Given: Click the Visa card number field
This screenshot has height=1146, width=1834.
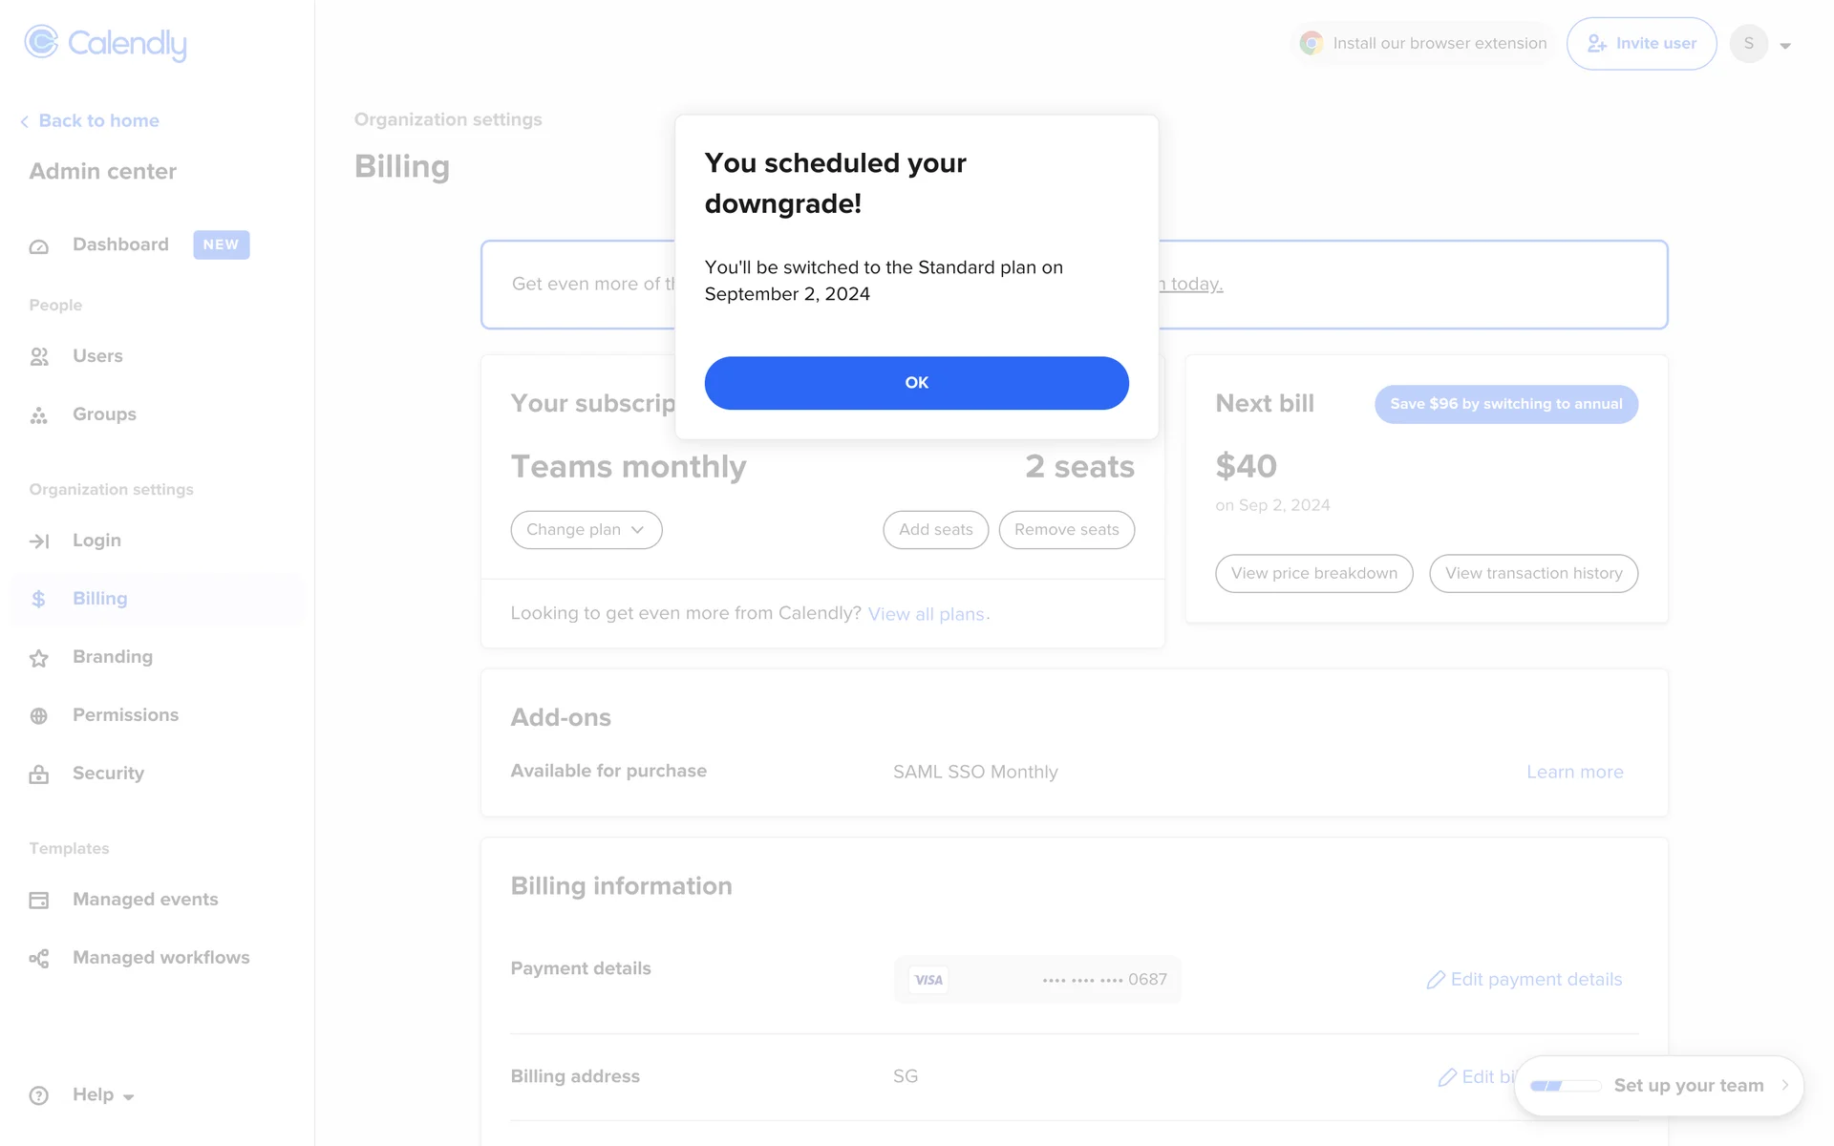Looking at the screenshot, I should (x=1037, y=980).
